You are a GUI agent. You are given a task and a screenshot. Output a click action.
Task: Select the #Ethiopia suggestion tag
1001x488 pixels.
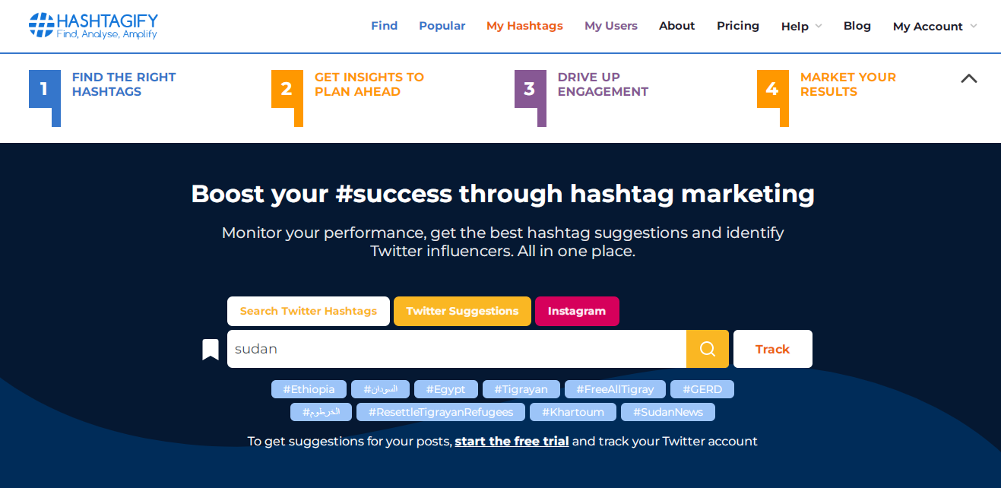tap(309, 389)
